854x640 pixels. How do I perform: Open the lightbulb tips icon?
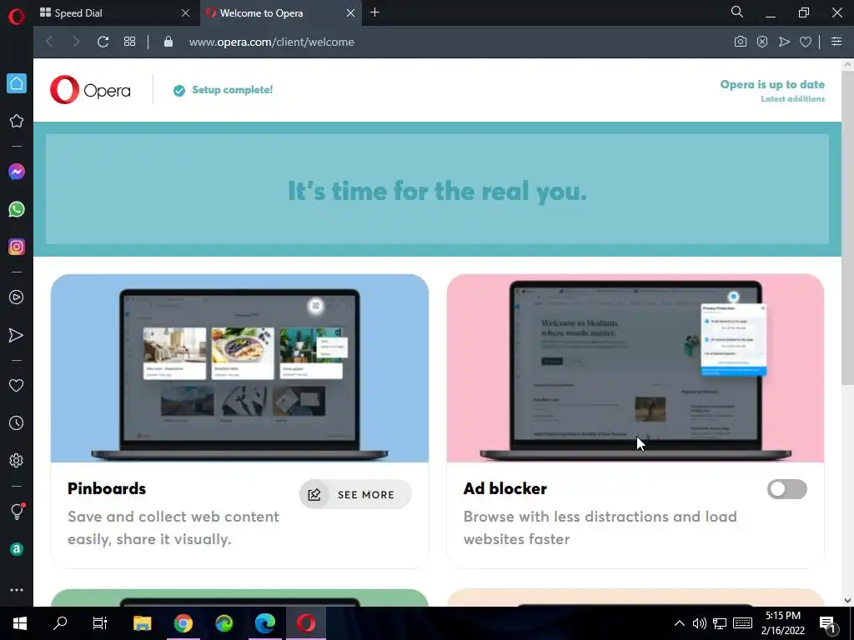[17, 512]
